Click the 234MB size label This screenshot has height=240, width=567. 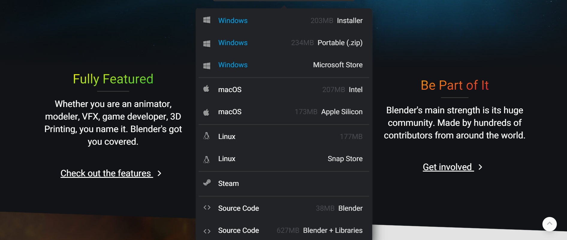[302, 43]
